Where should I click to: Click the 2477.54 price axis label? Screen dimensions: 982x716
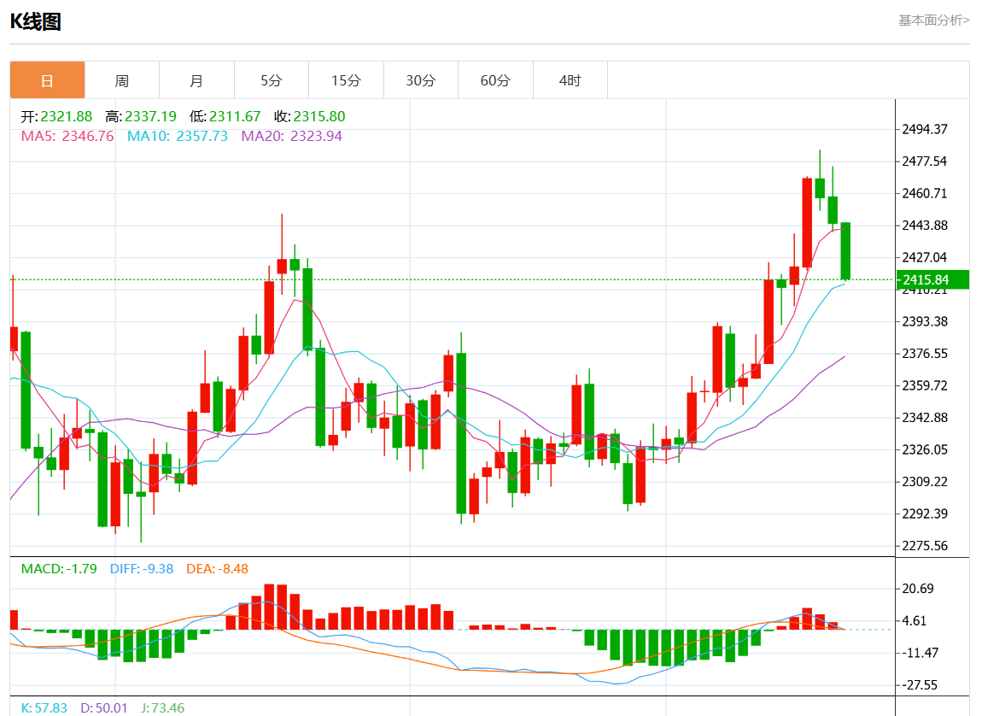coord(925,161)
